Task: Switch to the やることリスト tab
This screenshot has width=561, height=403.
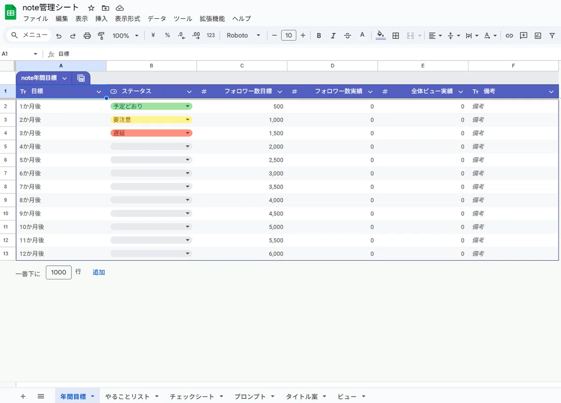Action: [x=132, y=396]
